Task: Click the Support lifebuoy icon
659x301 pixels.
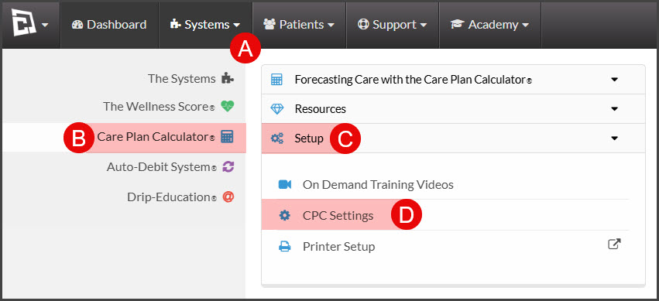Action: point(363,25)
